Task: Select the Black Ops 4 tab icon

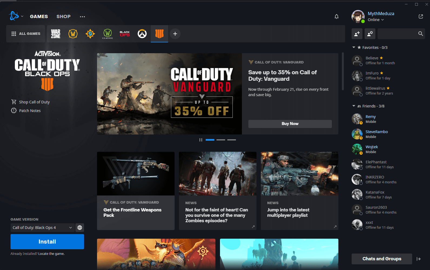Action: point(159,34)
